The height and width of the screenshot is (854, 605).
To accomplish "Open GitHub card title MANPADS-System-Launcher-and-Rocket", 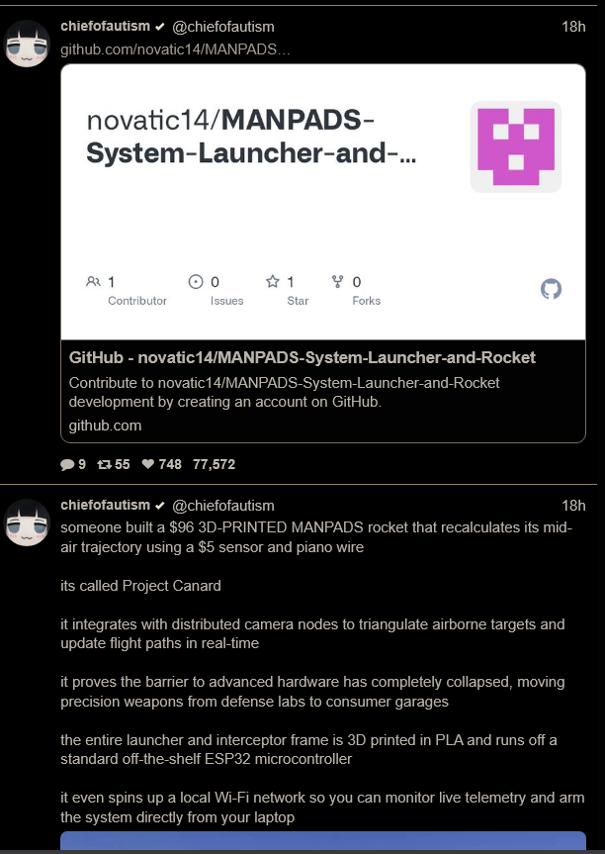I will pyautogui.click(x=302, y=357).
